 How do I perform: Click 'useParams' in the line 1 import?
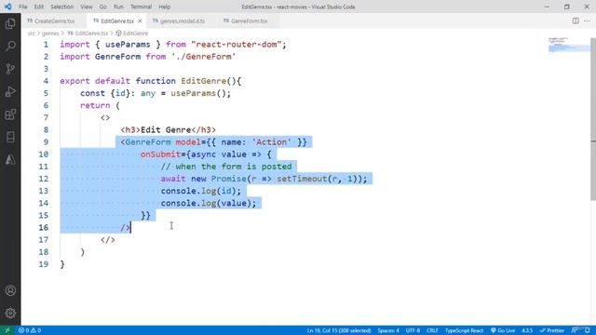(x=128, y=45)
